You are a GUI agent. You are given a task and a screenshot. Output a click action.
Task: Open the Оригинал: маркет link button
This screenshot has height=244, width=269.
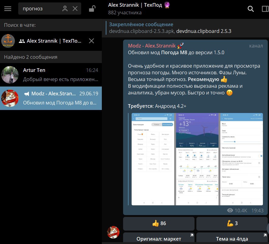click(x=159, y=238)
